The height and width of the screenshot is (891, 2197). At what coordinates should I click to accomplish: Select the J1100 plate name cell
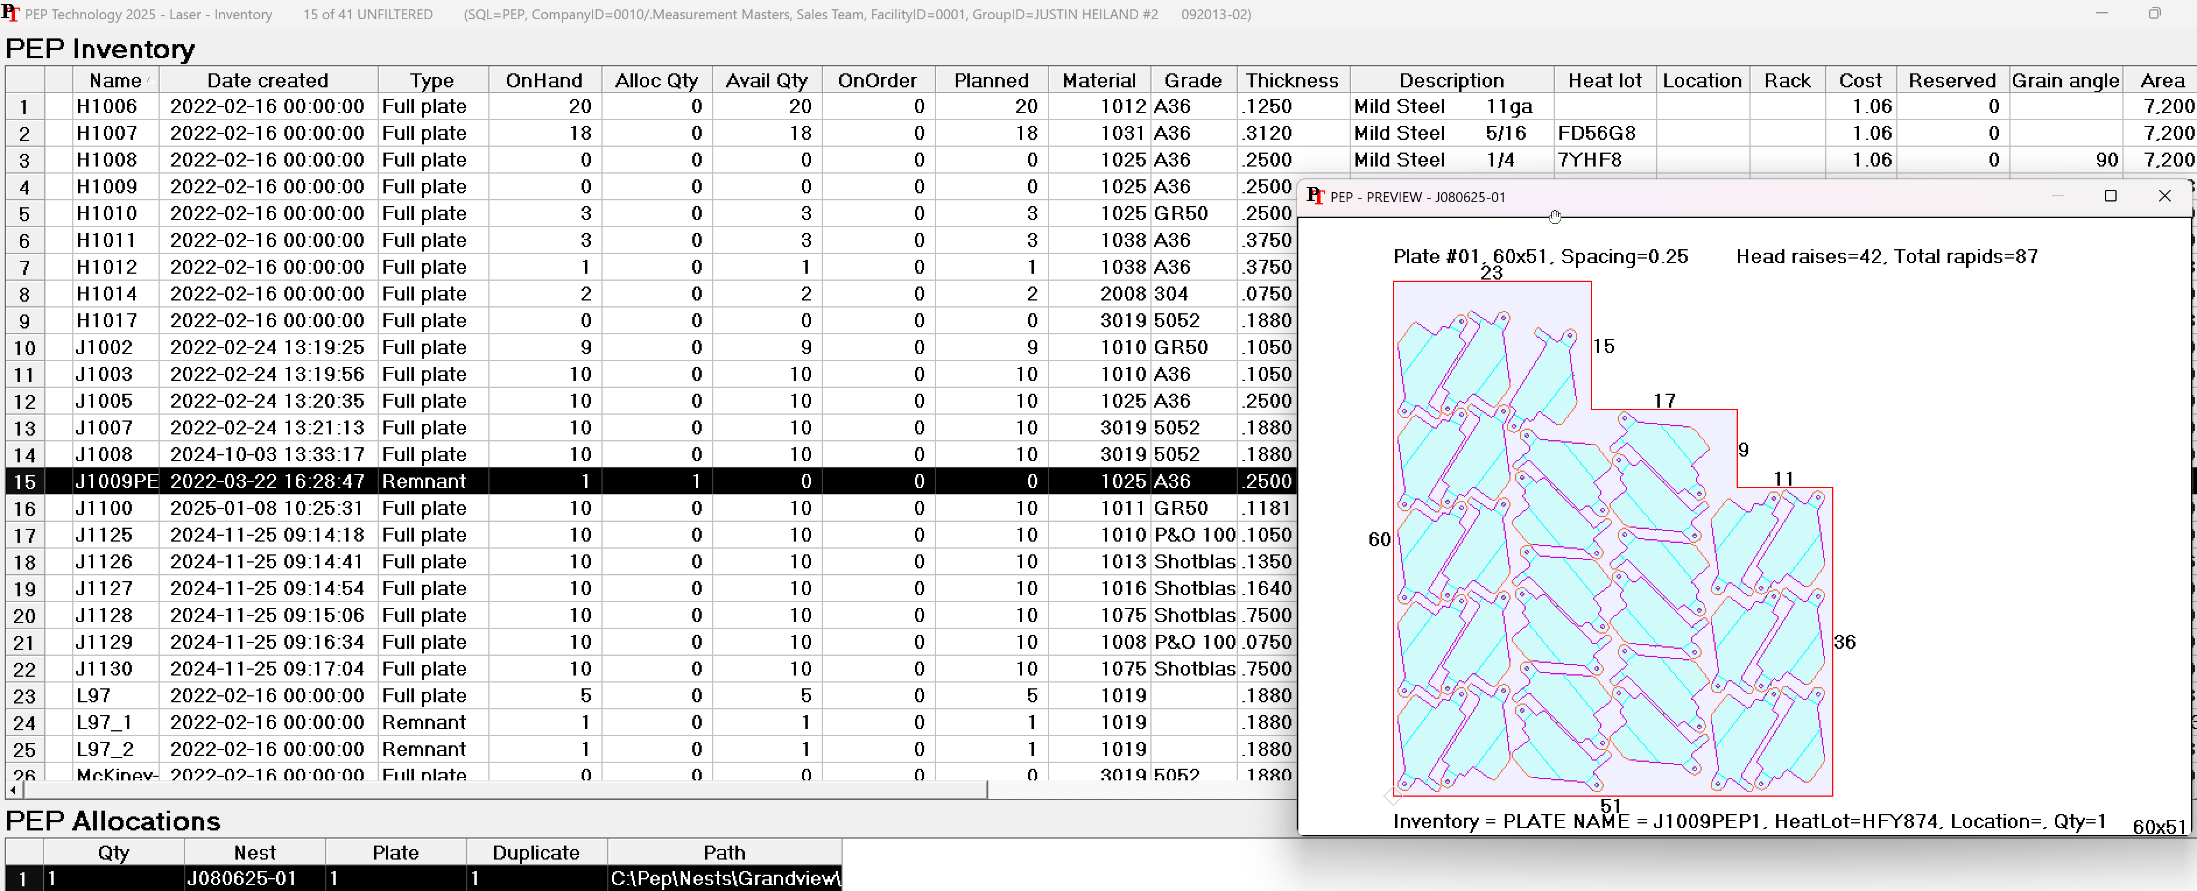[115, 508]
